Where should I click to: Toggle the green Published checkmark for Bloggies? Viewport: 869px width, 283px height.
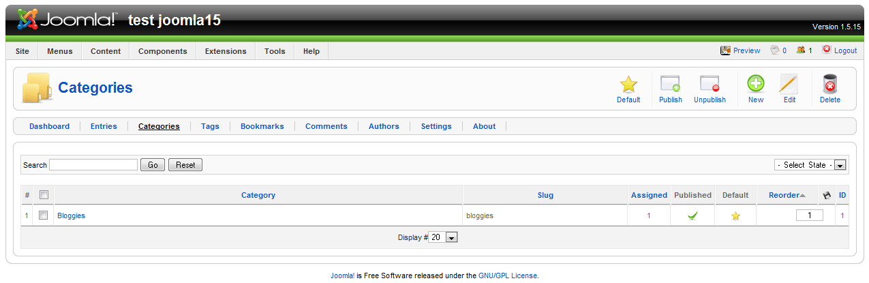click(x=692, y=215)
